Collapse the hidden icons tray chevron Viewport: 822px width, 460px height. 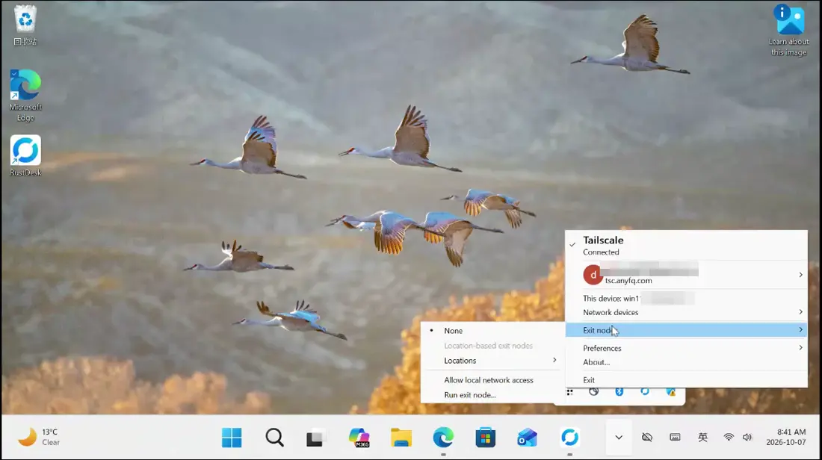(x=619, y=437)
